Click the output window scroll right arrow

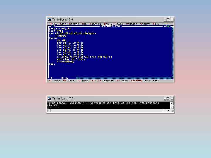(169, 111)
